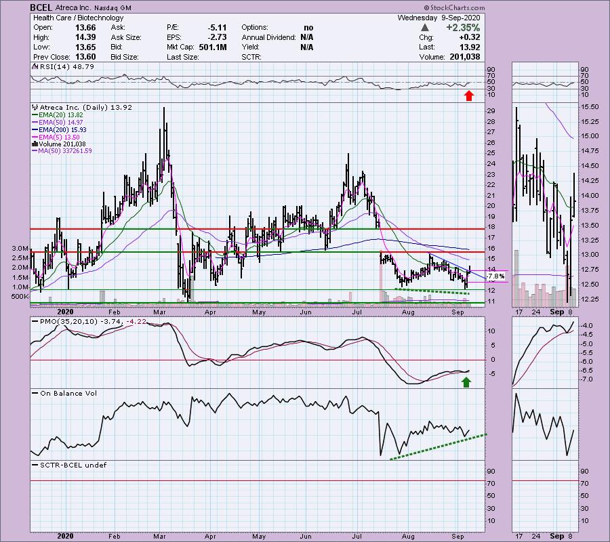610x542 pixels.
Task: Click the Atreca Inc. (Daily) 13.92 legend
Action: 86,107
